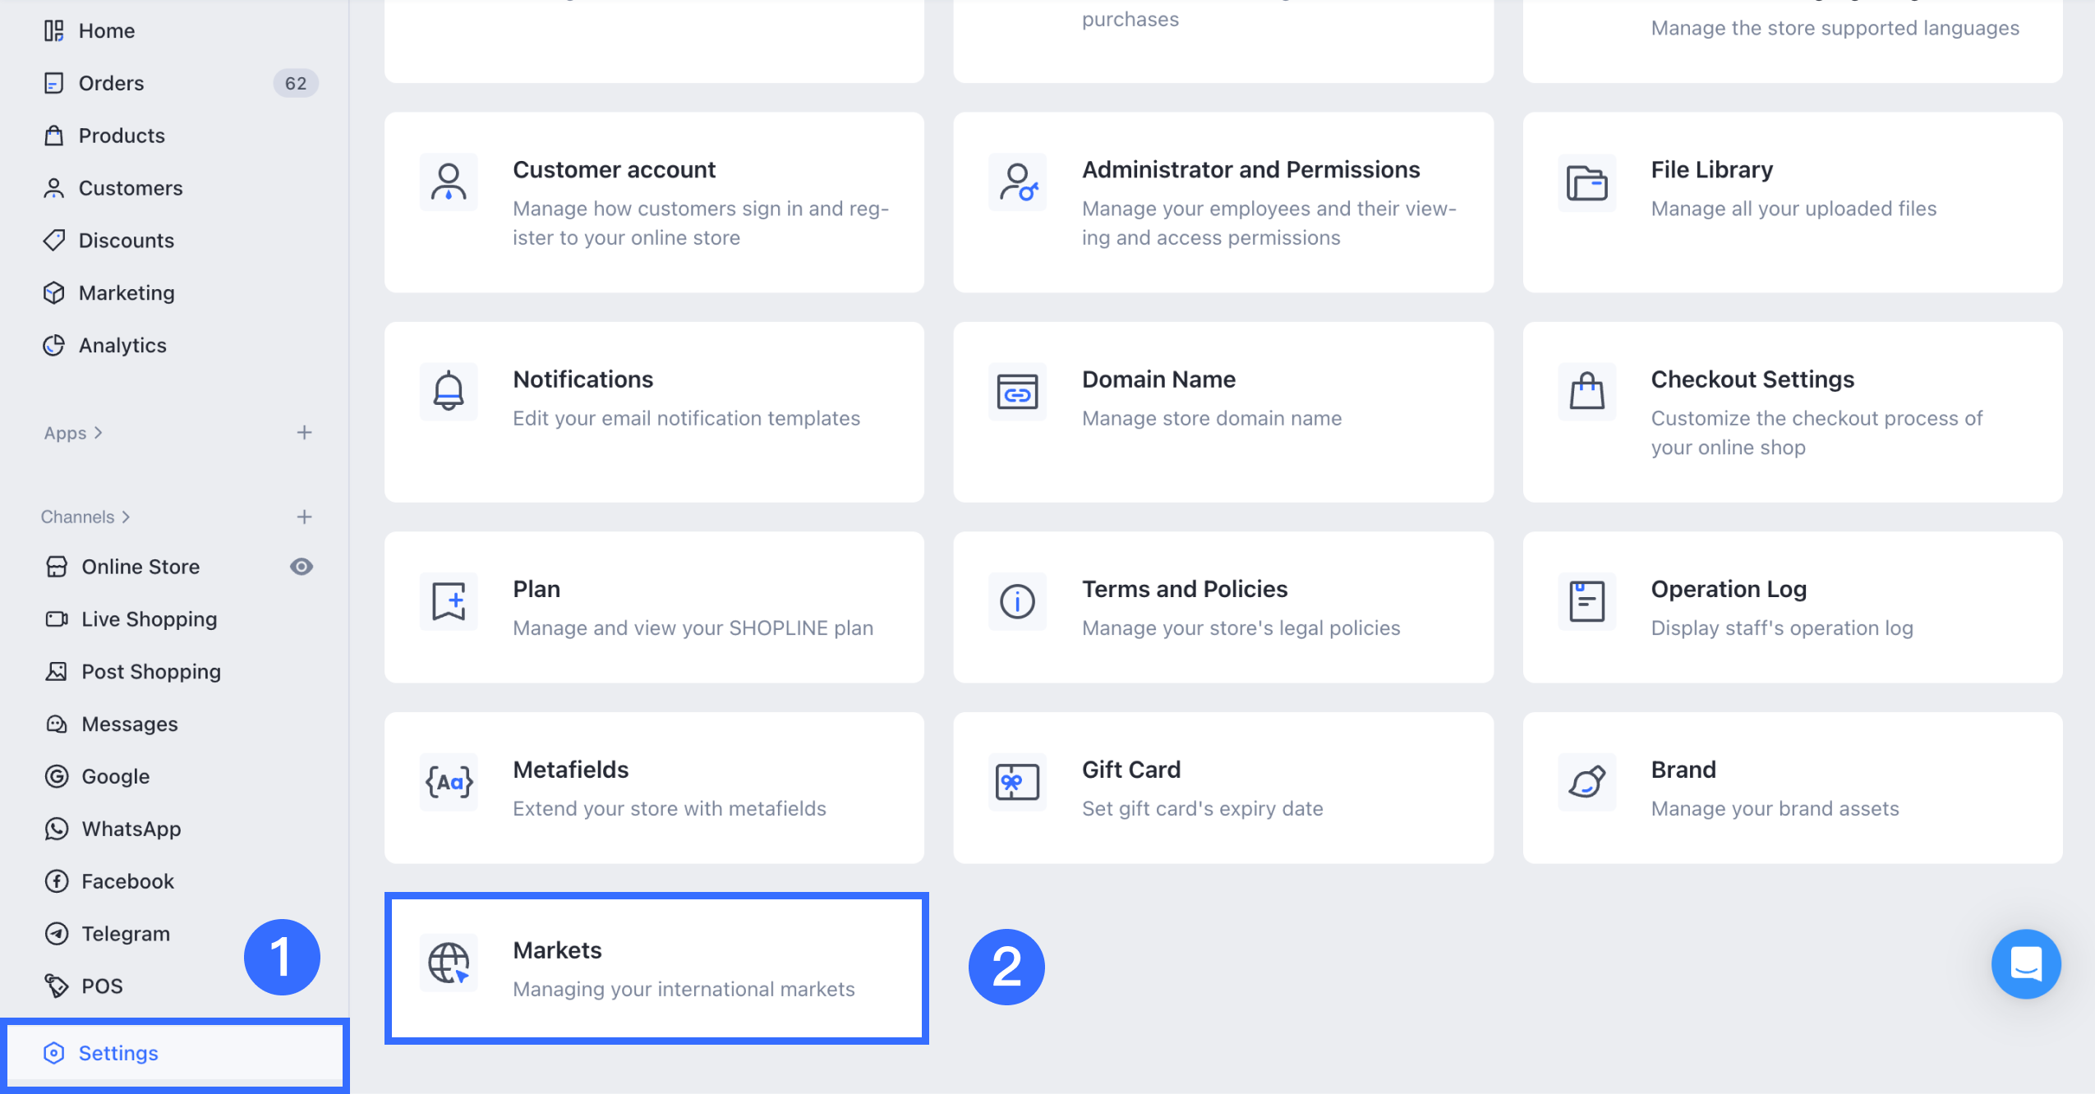Open the live chat support bubble
Screen dimensions: 2095x1094
(2026, 964)
